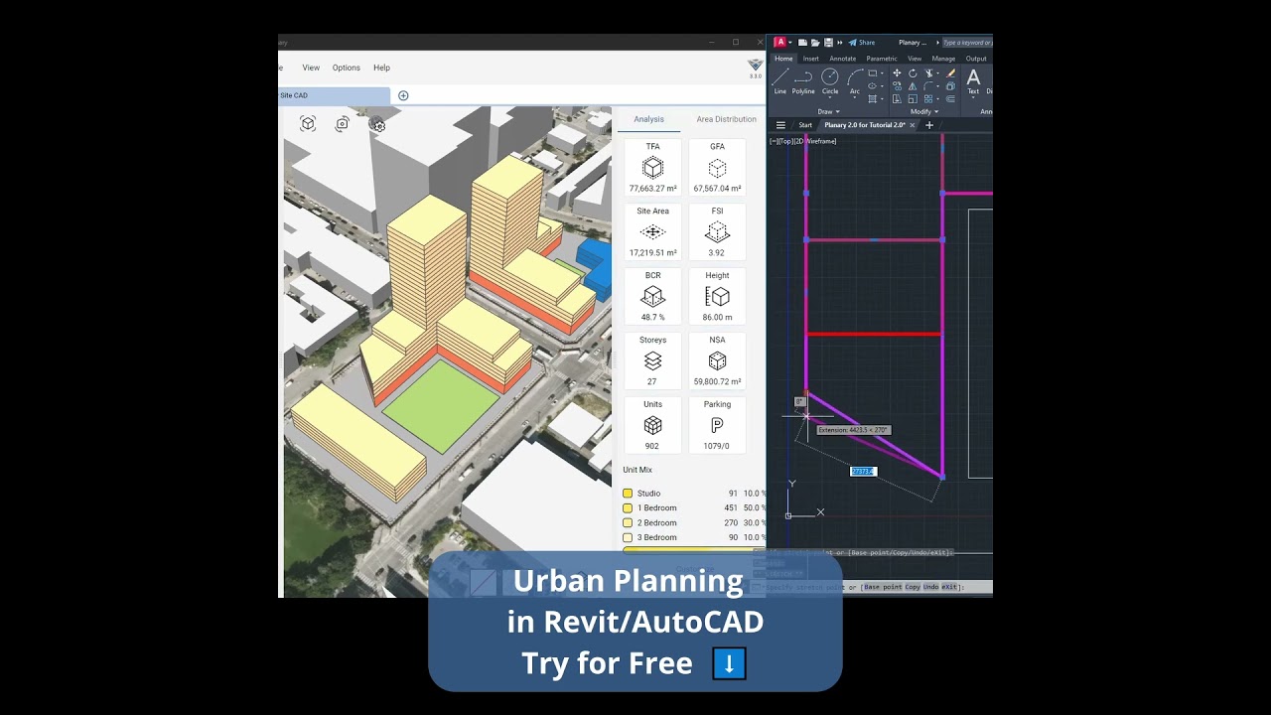The height and width of the screenshot is (715, 1271).
Task: Open the file tabs hamburger menu
Action: (x=780, y=125)
